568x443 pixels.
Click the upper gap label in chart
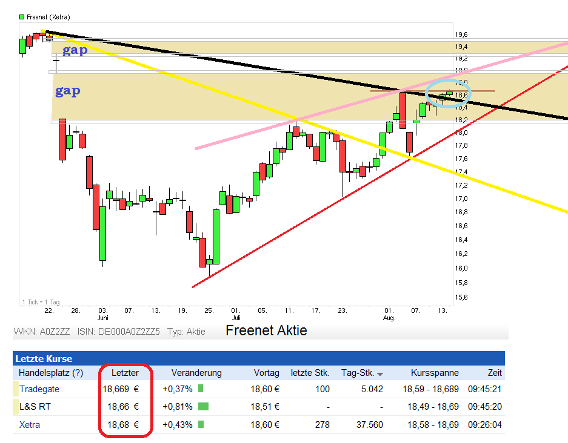75,50
